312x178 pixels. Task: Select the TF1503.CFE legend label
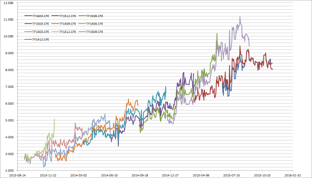(x=41, y=24)
